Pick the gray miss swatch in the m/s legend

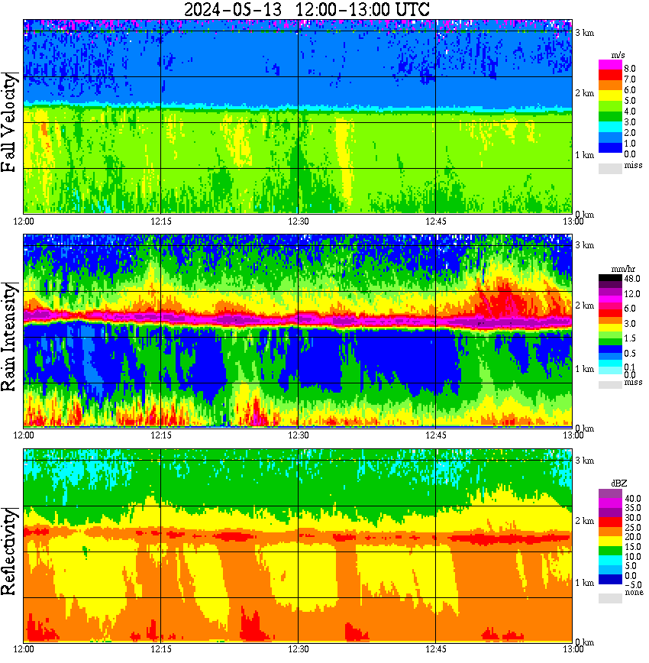[x=610, y=168]
